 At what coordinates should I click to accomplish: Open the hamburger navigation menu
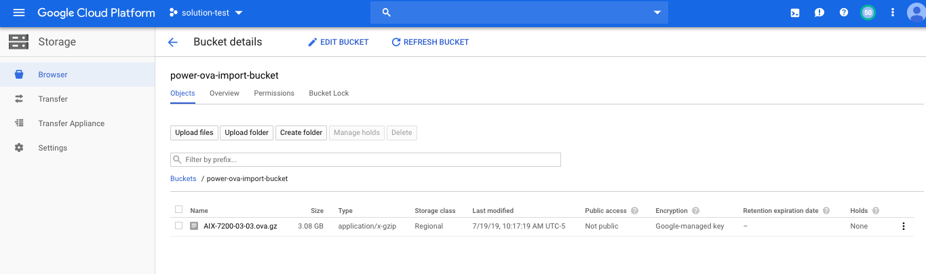point(18,13)
